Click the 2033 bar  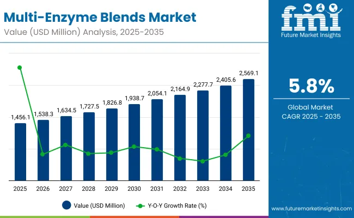[x=203, y=136]
